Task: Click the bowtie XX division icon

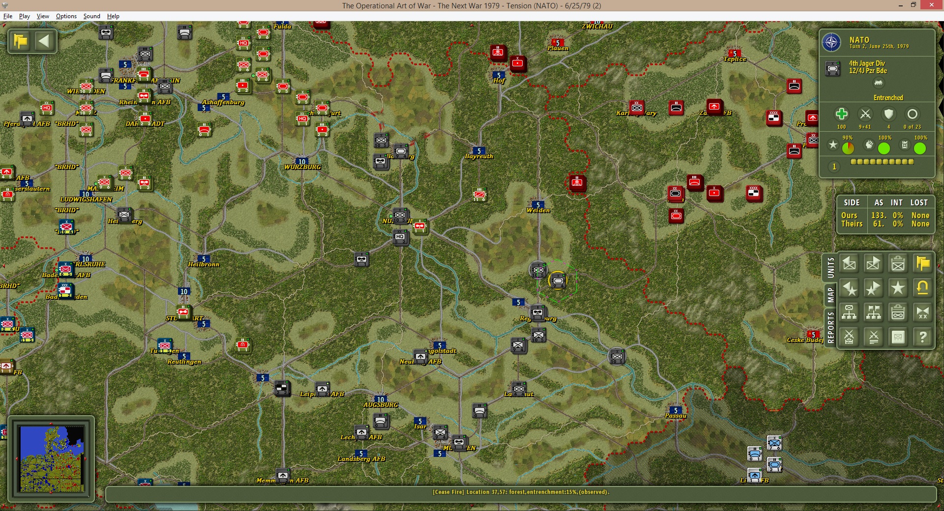Action: click(922, 312)
